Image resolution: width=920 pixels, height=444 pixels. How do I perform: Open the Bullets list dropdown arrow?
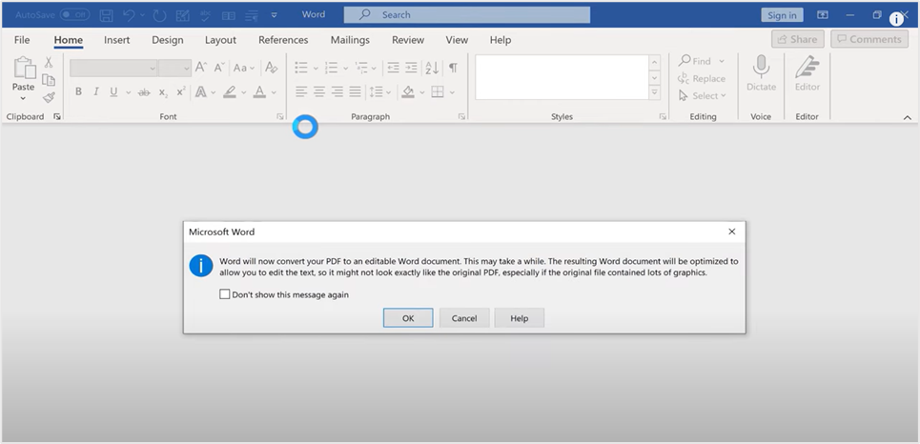point(315,68)
